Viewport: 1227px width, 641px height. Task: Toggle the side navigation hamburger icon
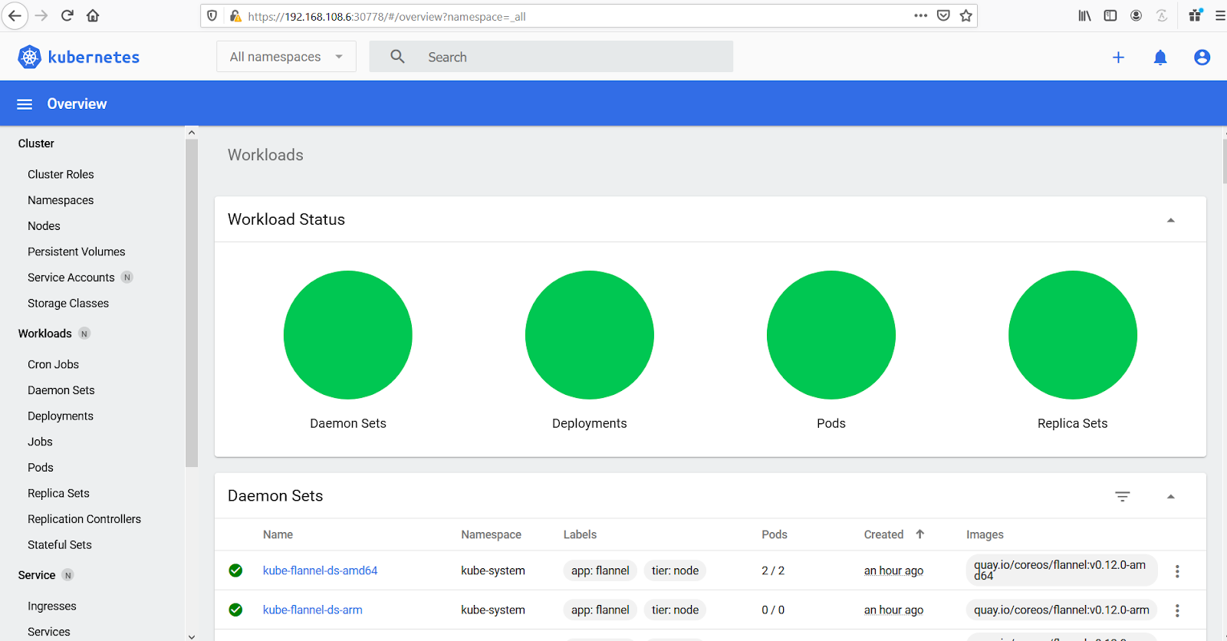(x=25, y=104)
